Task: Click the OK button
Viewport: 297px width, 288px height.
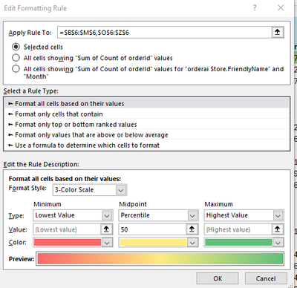Action: [x=218, y=278]
